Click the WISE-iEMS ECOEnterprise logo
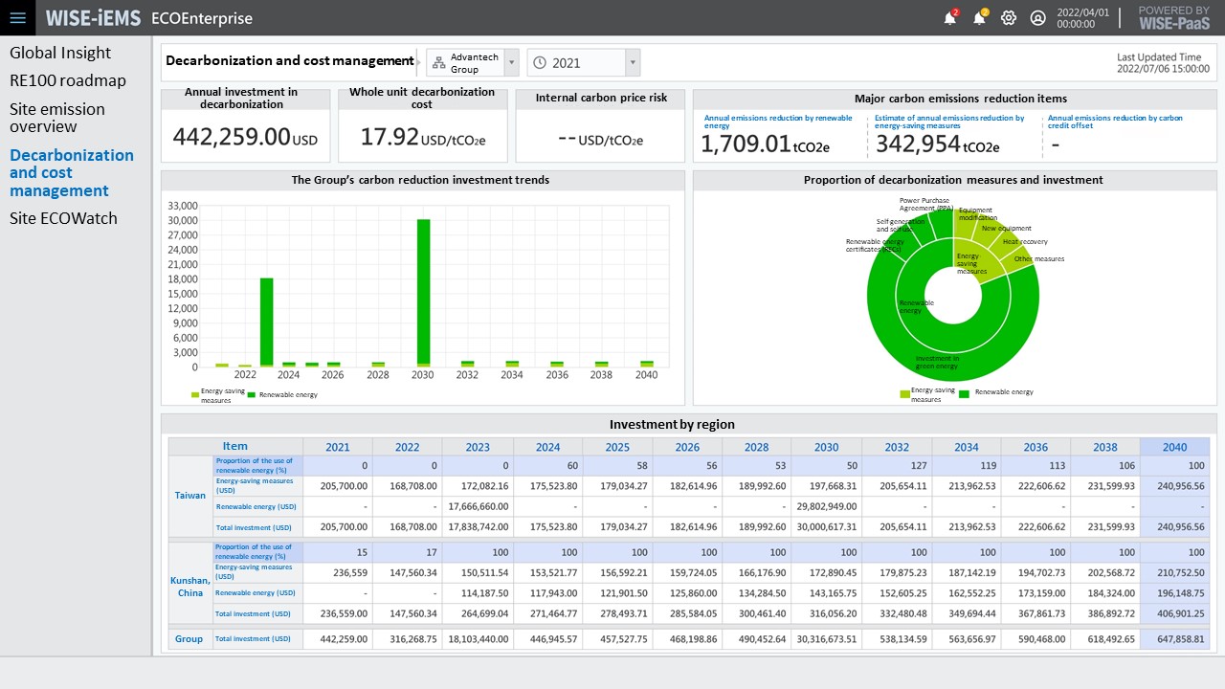Viewport: 1225px width, 689px height. (149, 18)
